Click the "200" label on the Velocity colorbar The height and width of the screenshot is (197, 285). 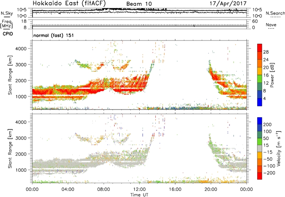coord(268,124)
